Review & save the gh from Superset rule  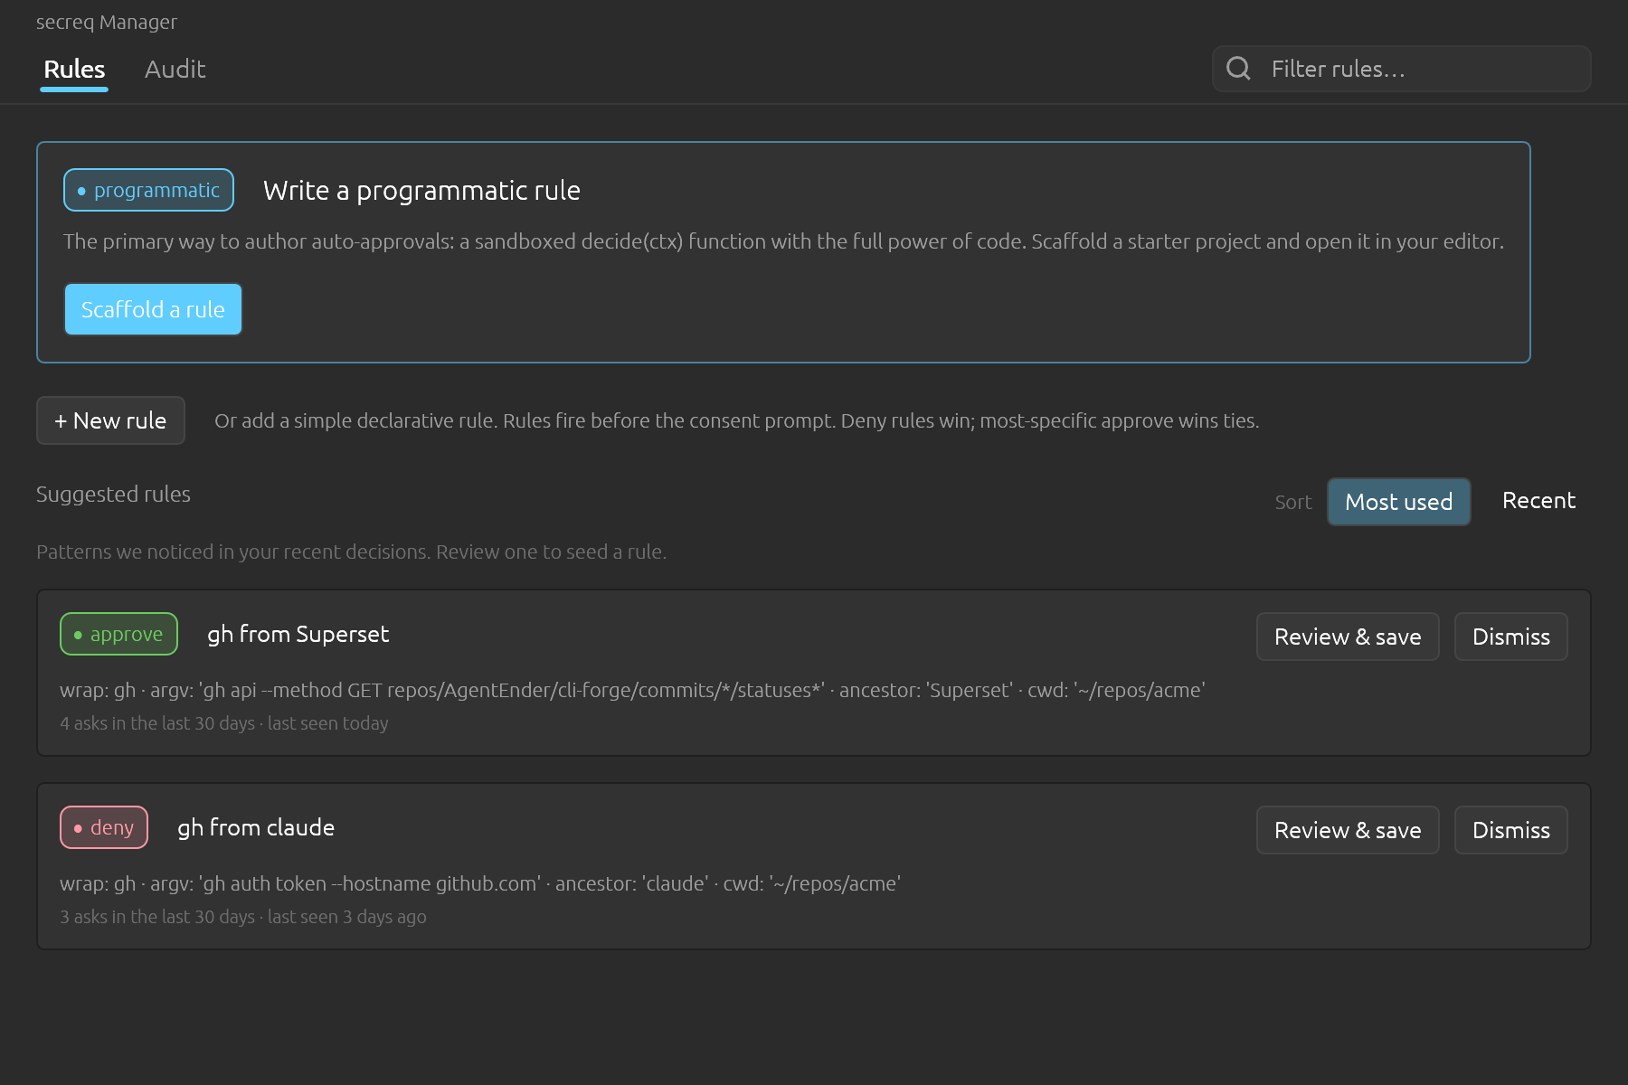pos(1348,637)
